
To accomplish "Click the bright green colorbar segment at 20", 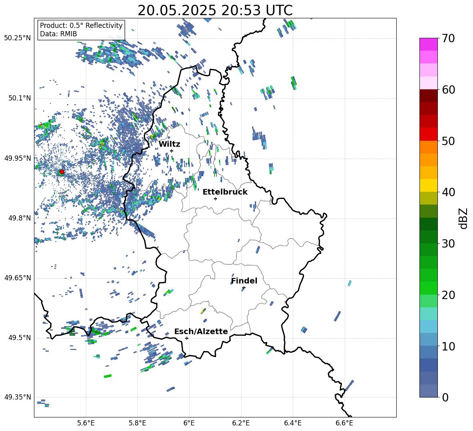I will [428, 288].
